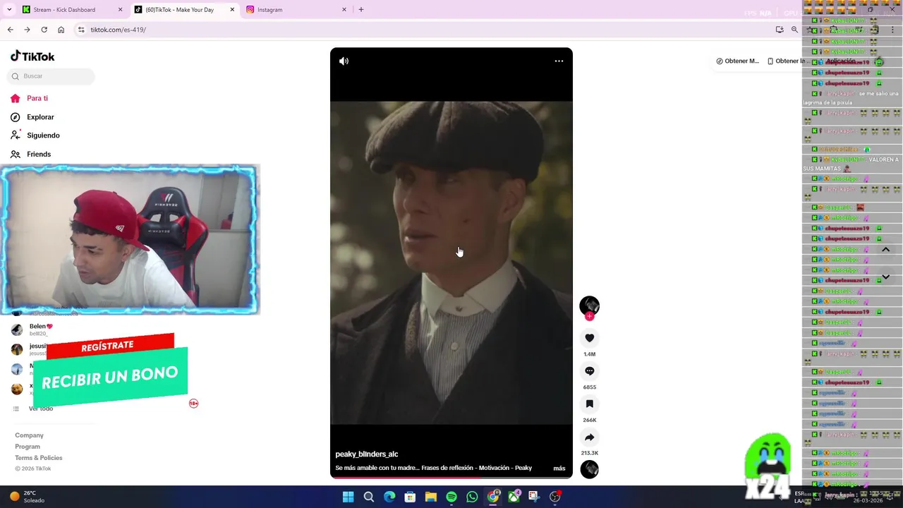Viewport: 903px width, 508px height.
Task: Open the weather widget showing 26°C Soleado
Action: [x=28, y=497]
